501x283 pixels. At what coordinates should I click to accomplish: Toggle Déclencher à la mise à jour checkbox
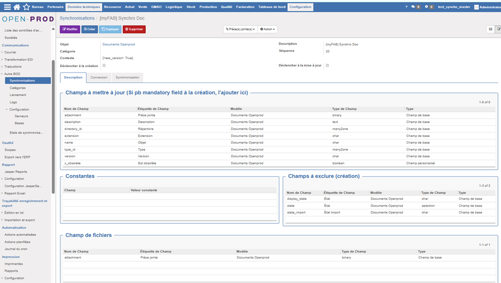coord(327,66)
